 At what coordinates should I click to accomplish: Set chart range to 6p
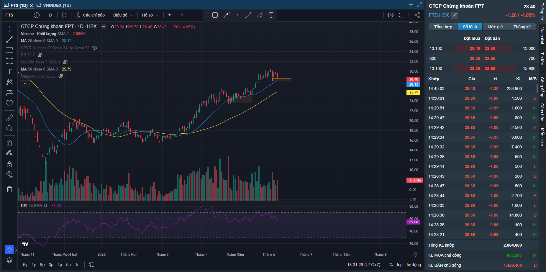point(42,265)
